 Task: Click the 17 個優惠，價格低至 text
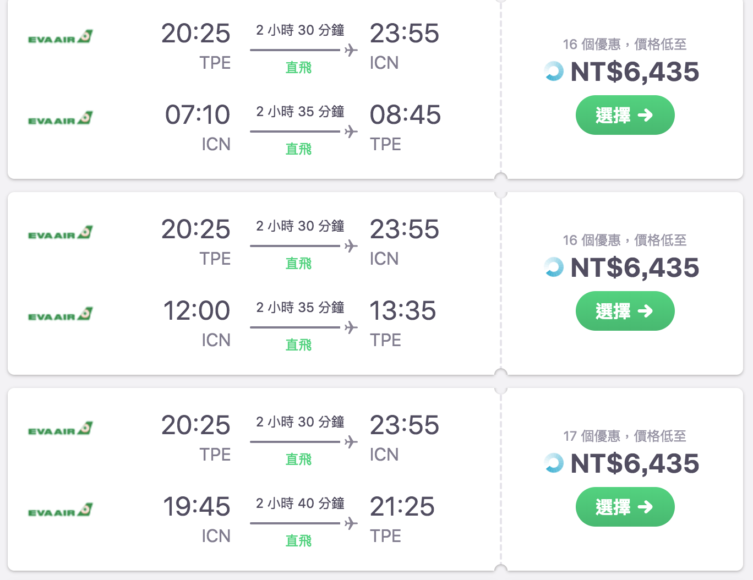pyautogui.click(x=625, y=436)
